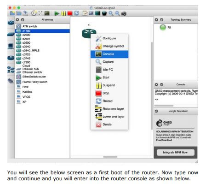Image resolution: width=206 pixels, height=184 pixels.
Task: Select the Add note toolbar icon
Action: pyautogui.click(x=85, y=13)
